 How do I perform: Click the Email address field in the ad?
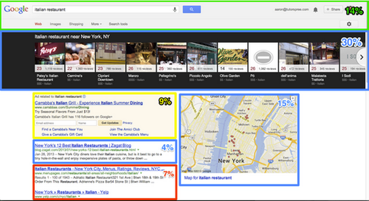55,123
